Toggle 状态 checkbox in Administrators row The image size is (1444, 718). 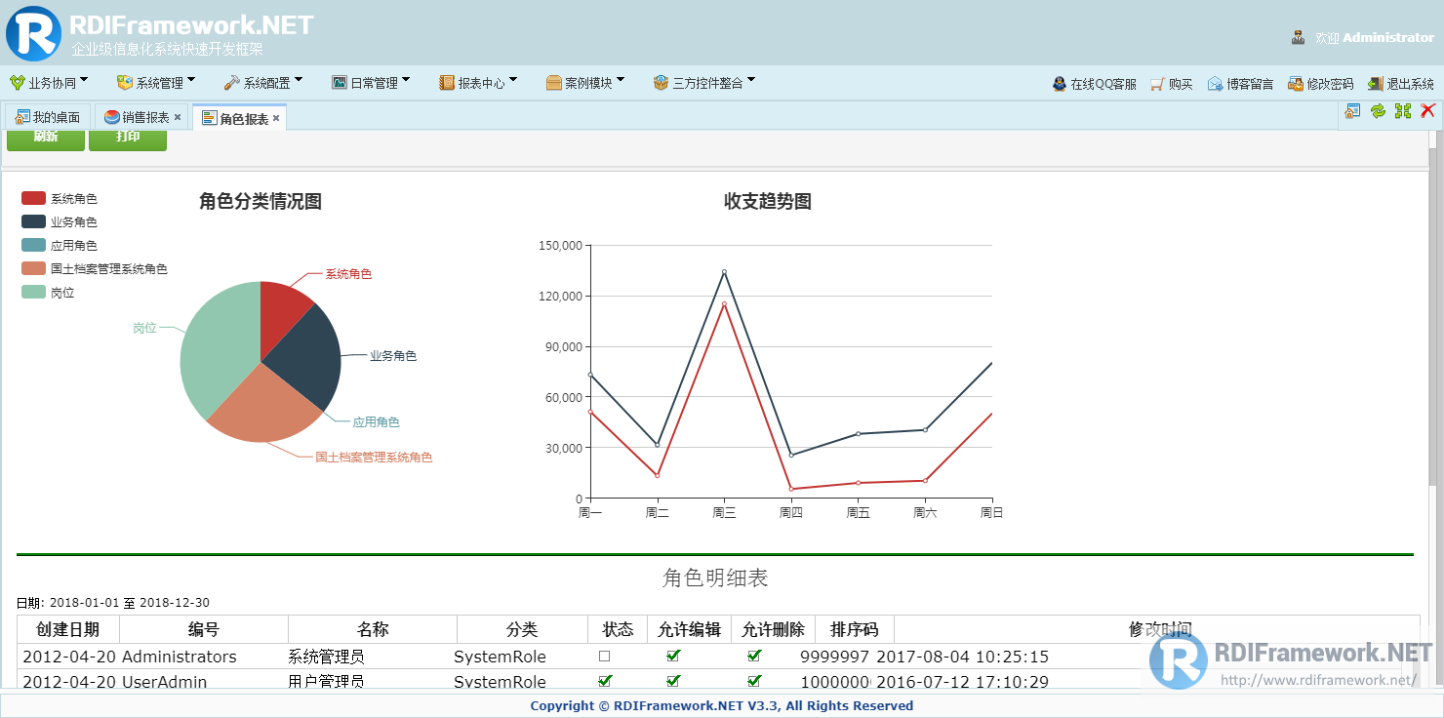click(x=604, y=657)
